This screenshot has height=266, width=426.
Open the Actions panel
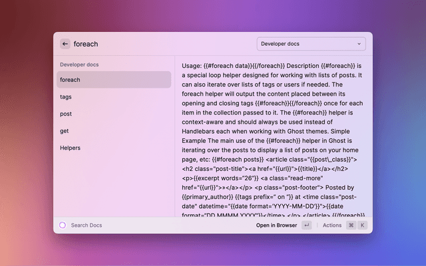click(x=331, y=225)
